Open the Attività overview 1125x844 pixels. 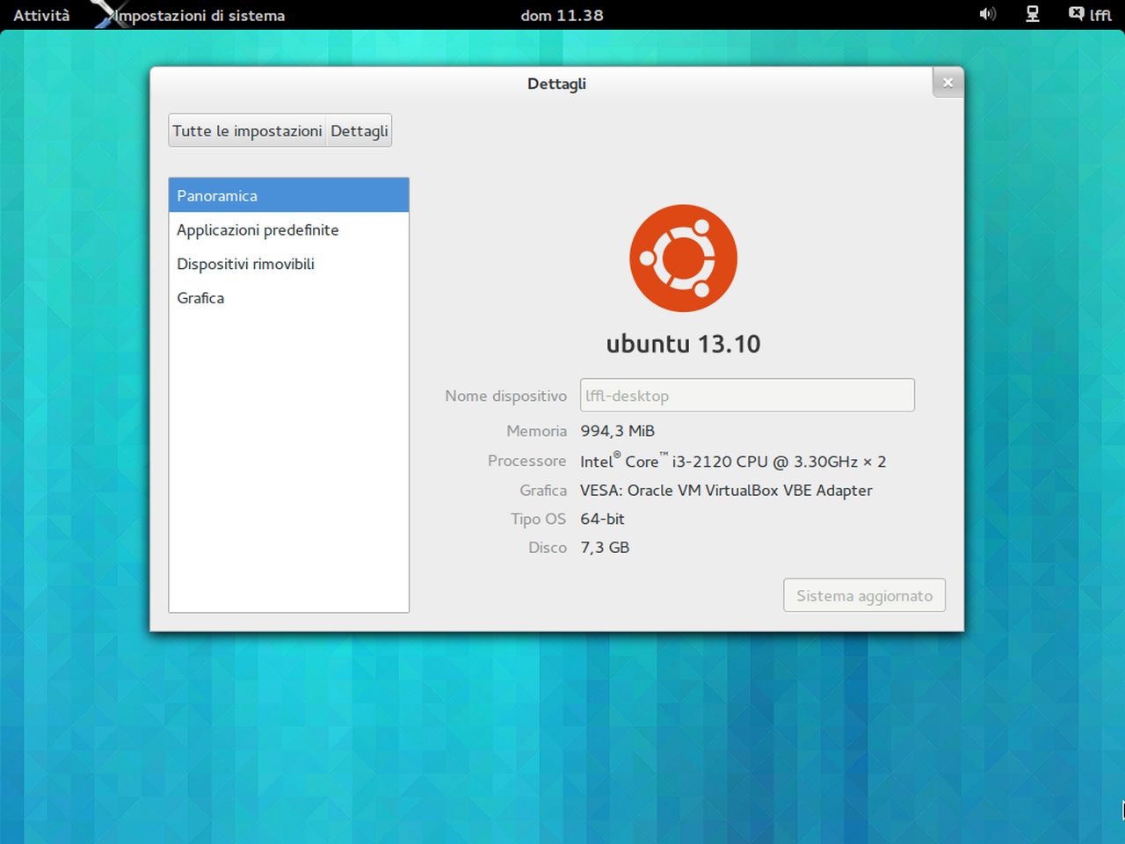[x=41, y=15]
